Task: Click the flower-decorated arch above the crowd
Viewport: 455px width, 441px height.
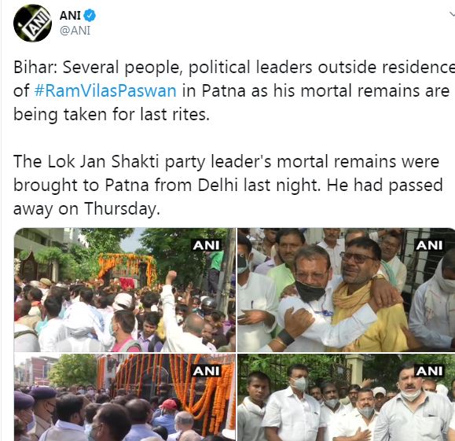Action: (127, 269)
